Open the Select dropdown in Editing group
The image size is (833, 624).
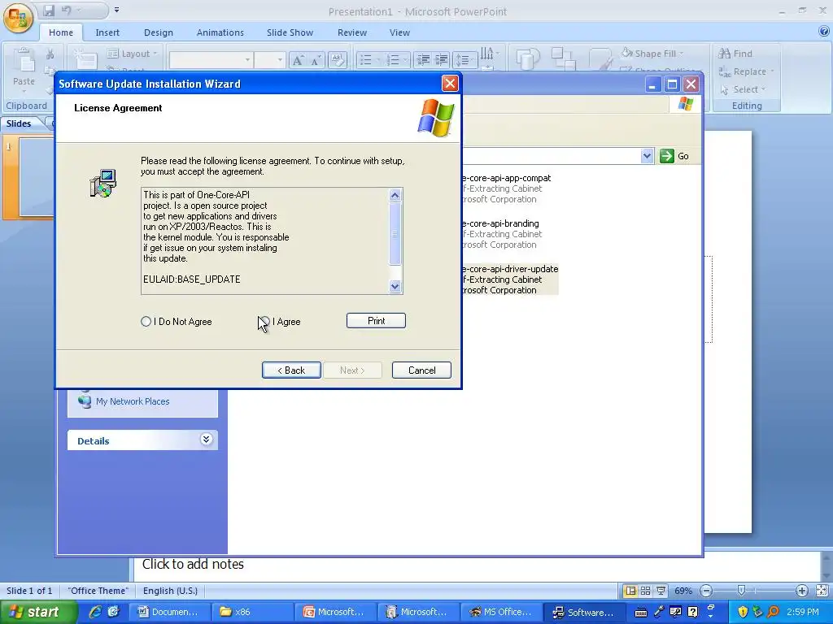(743, 89)
